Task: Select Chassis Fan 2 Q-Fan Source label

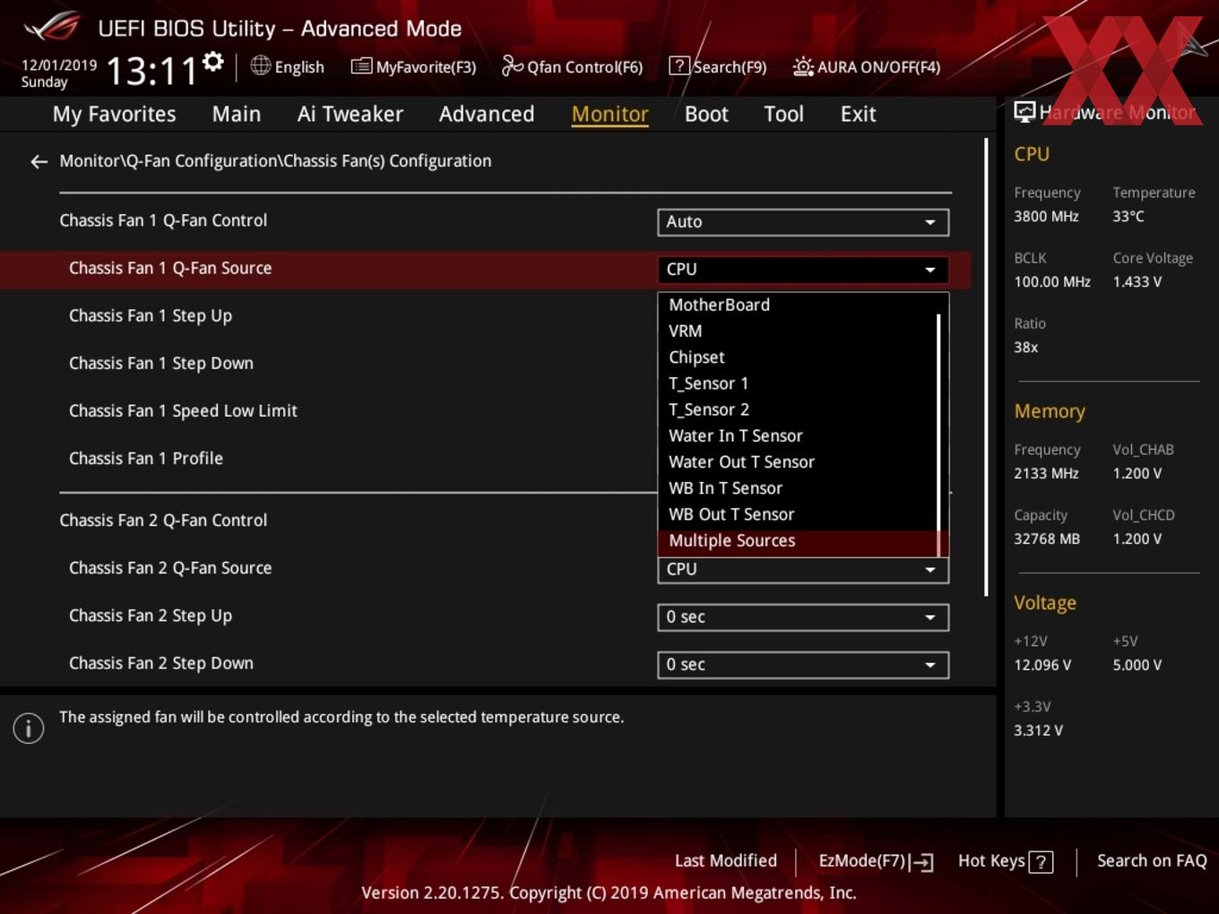Action: point(170,568)
